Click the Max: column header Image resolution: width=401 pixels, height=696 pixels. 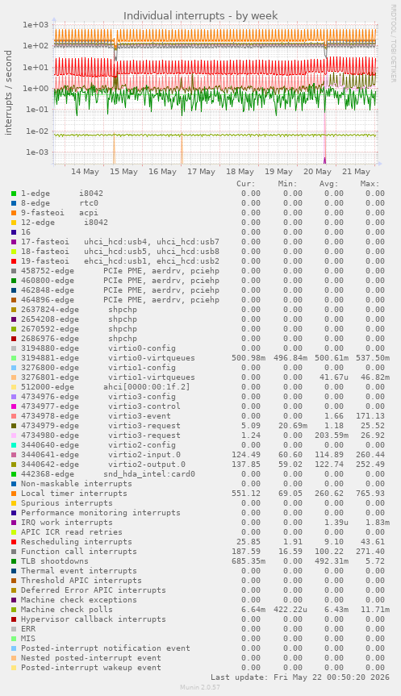(x=370, y=183)
